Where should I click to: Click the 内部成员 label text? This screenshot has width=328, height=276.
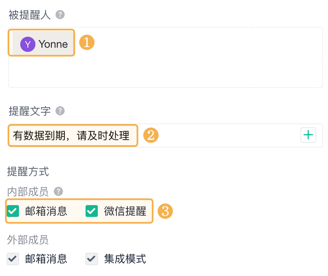tap(28, 192)
